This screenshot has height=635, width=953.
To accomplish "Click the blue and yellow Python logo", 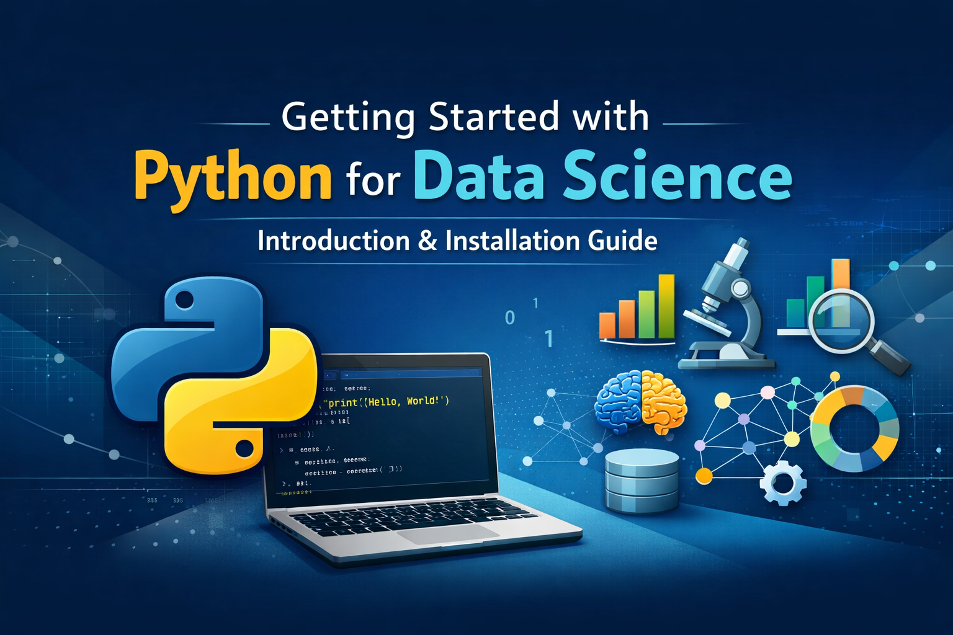I will (214, 375).
